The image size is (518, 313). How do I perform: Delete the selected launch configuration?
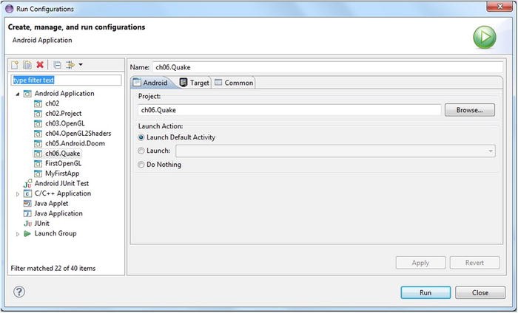pyautogui.click(x=40, y=66)
